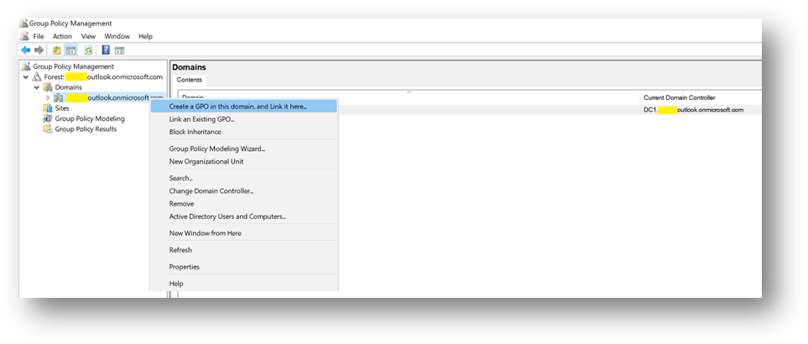Open Properties from the context menu
Screen dimensions: 808x344
click(243, 267)
